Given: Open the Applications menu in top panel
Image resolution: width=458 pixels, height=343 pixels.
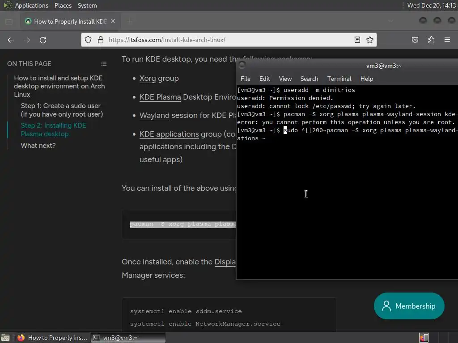Looking at the screenshot, I should 32,5.
